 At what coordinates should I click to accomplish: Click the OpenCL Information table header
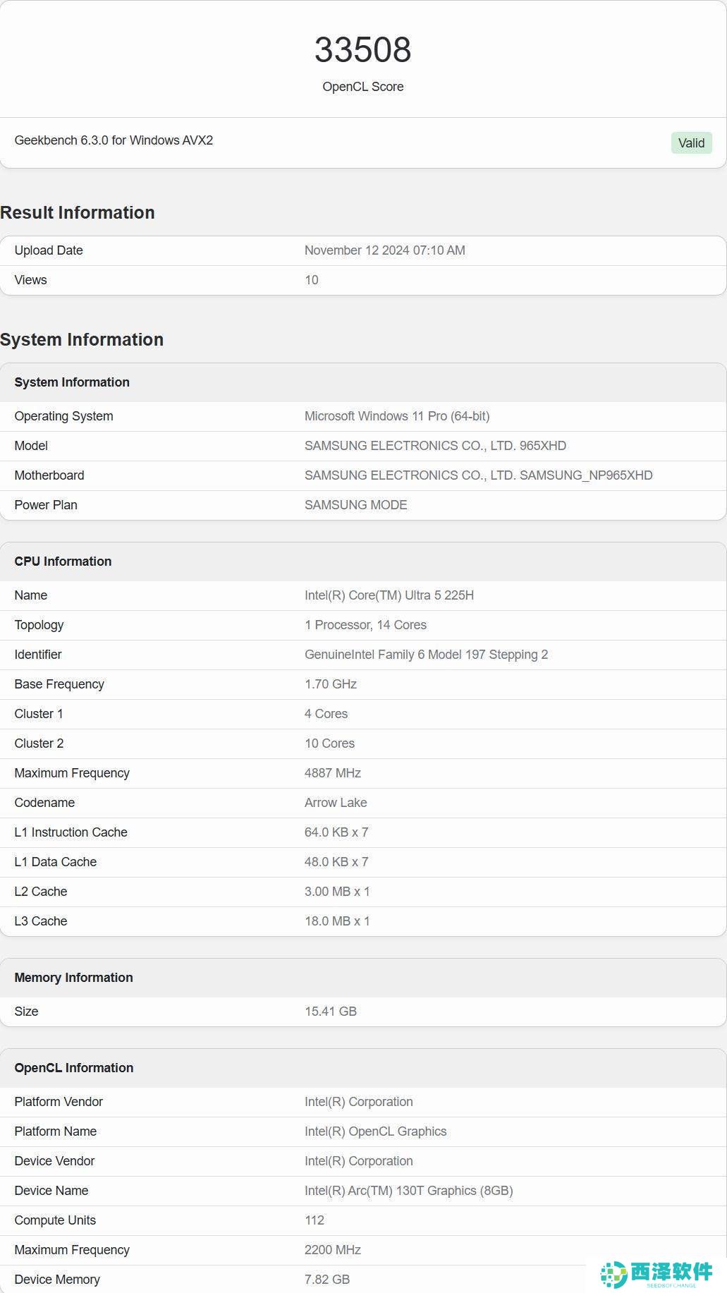[363, 1068]
